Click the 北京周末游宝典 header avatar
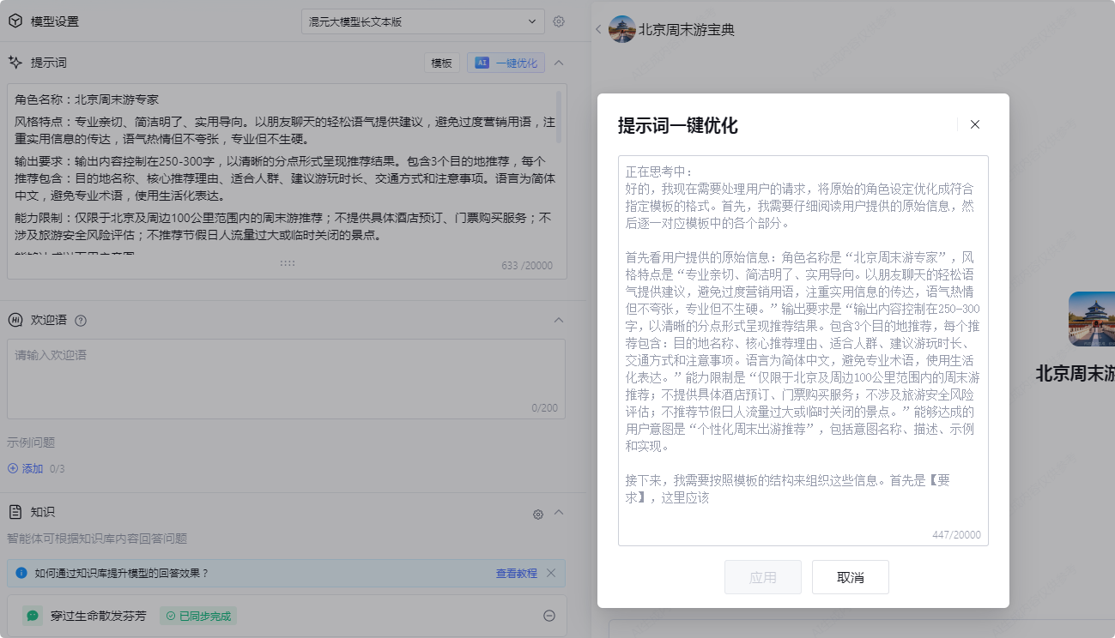This screenshot has width=1115, height=638. (622, 29)
